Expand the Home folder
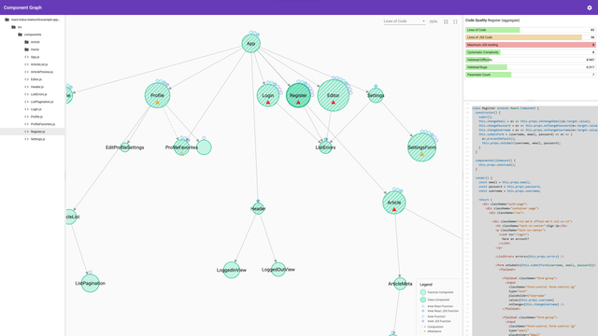This screenshot has width=598, height=336. 32,49
